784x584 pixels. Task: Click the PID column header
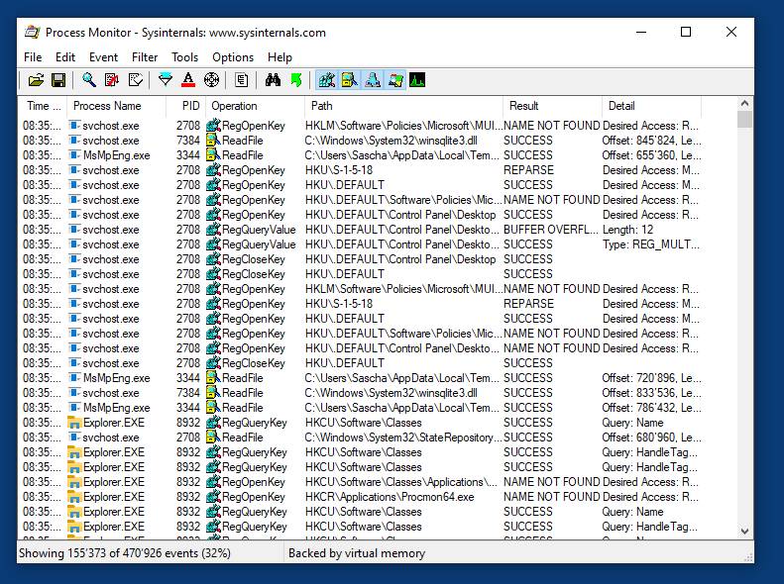coord(185,106)
